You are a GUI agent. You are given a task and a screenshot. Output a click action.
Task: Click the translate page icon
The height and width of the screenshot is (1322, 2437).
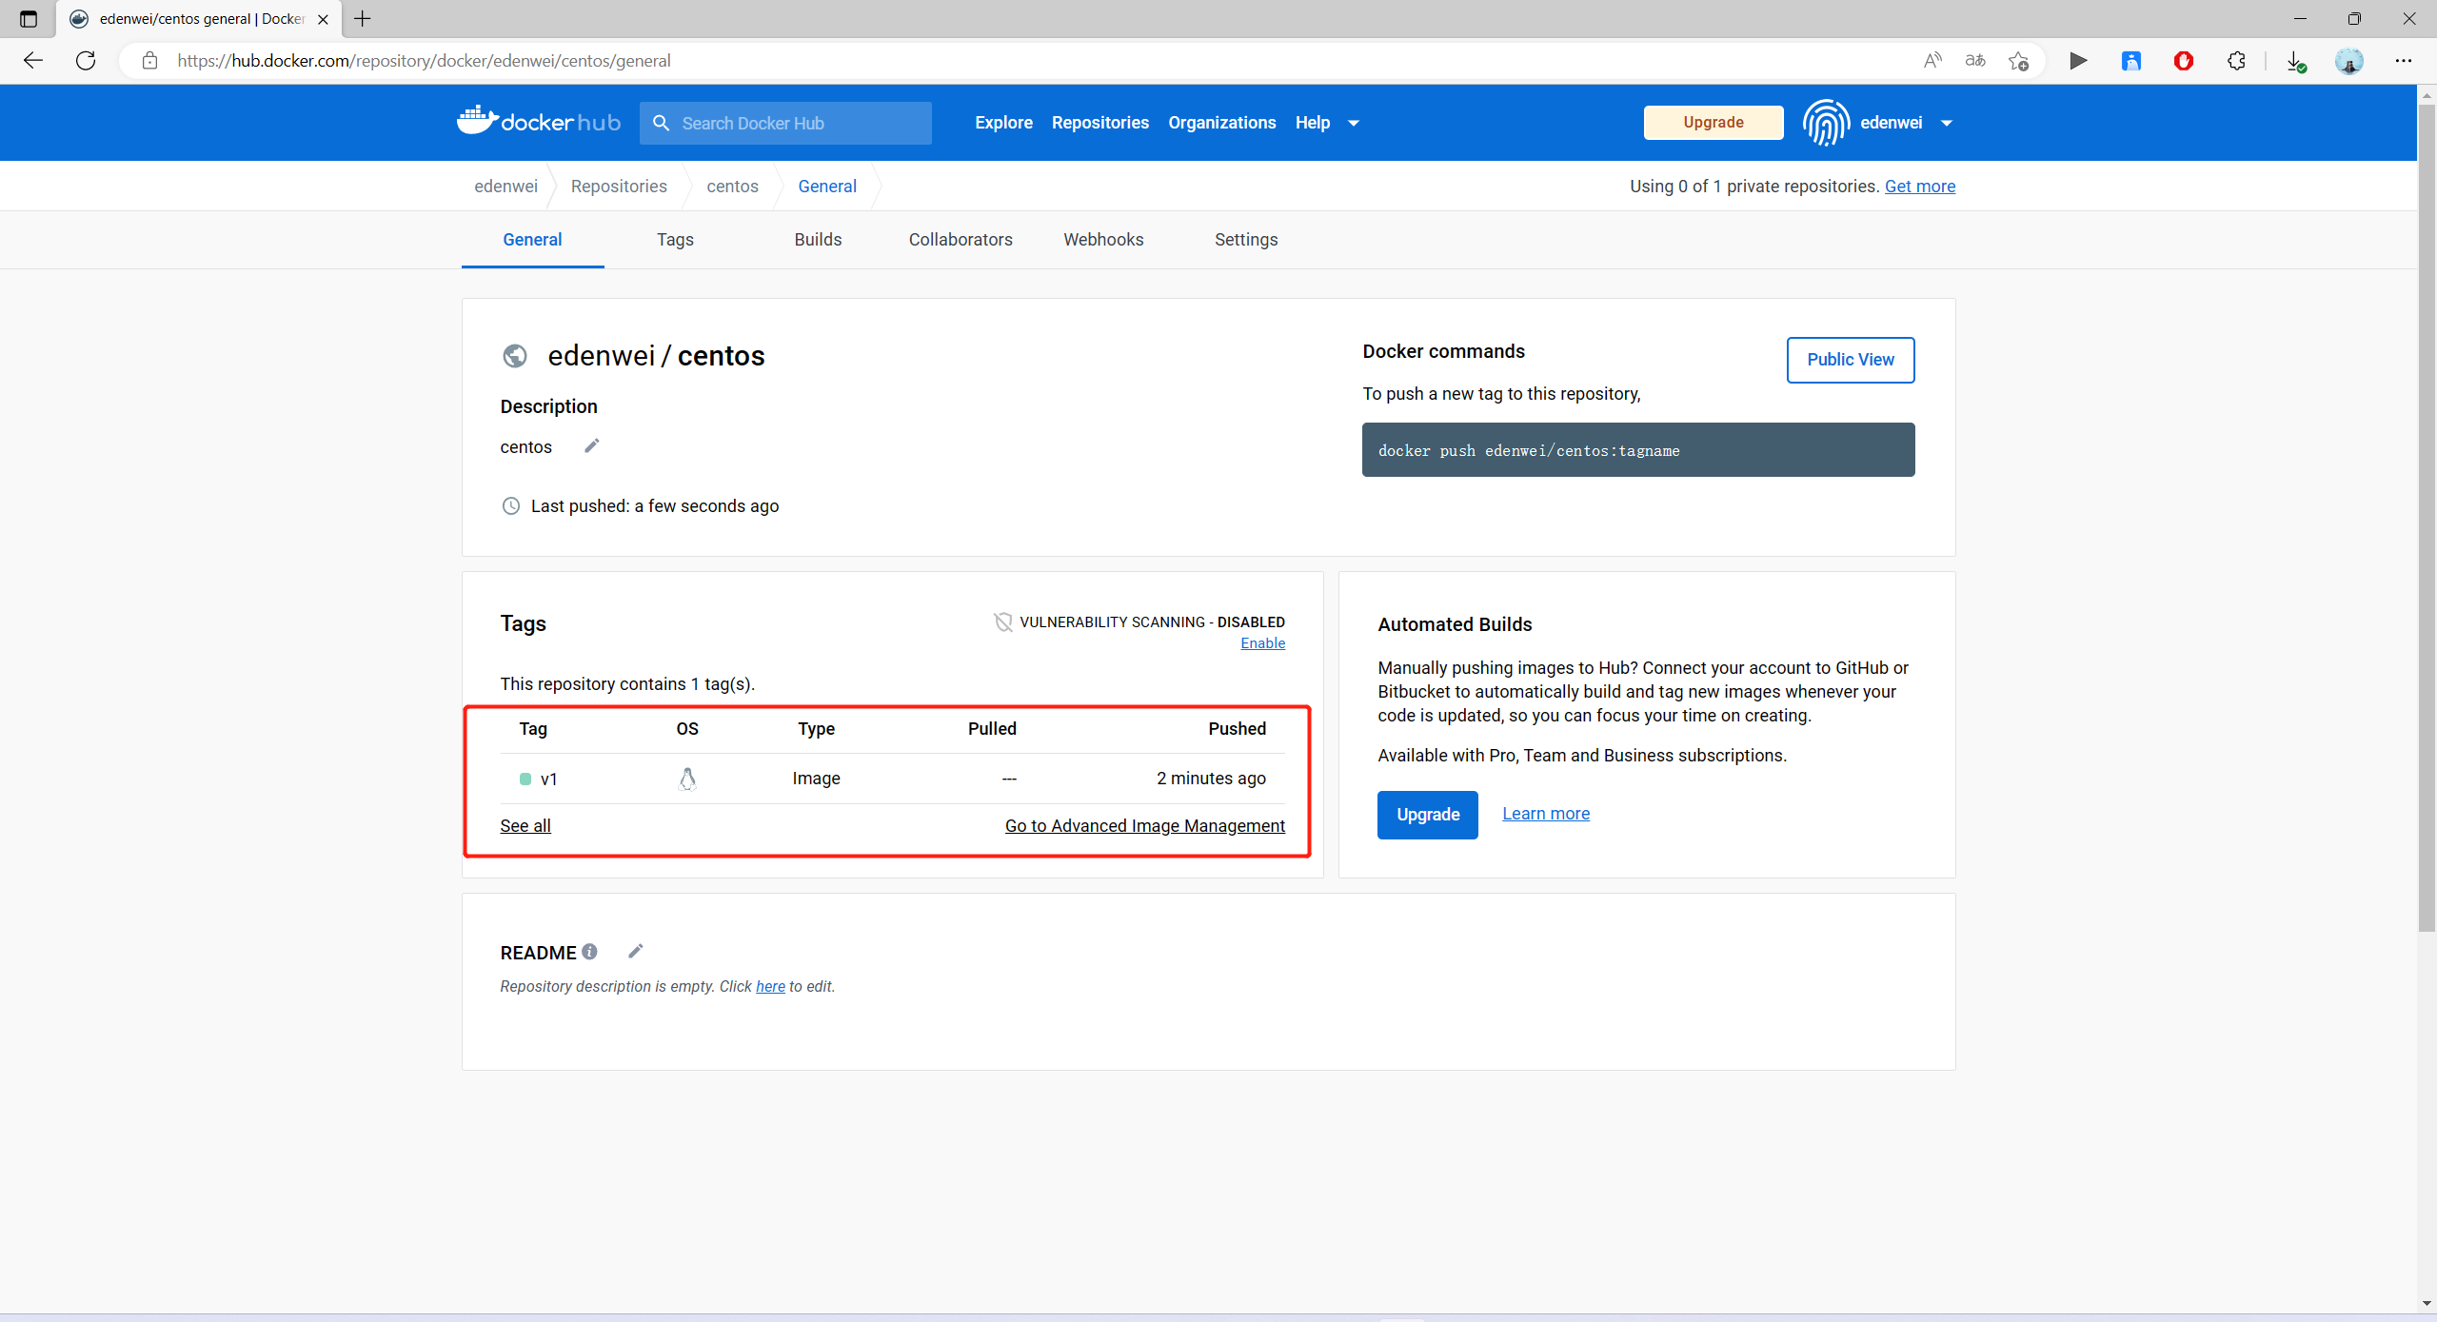(1975, 61)
